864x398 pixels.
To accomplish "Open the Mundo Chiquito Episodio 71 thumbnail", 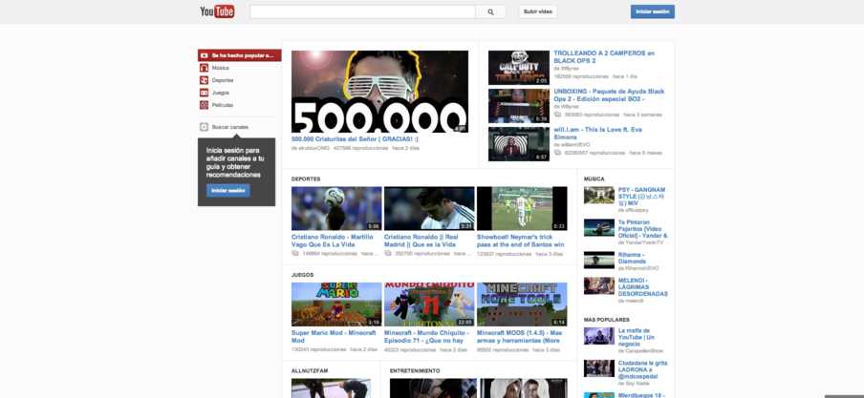I will tap(429, 304).
